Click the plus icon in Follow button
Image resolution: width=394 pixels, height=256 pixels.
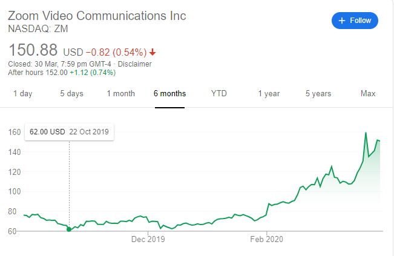coord(343,21)
